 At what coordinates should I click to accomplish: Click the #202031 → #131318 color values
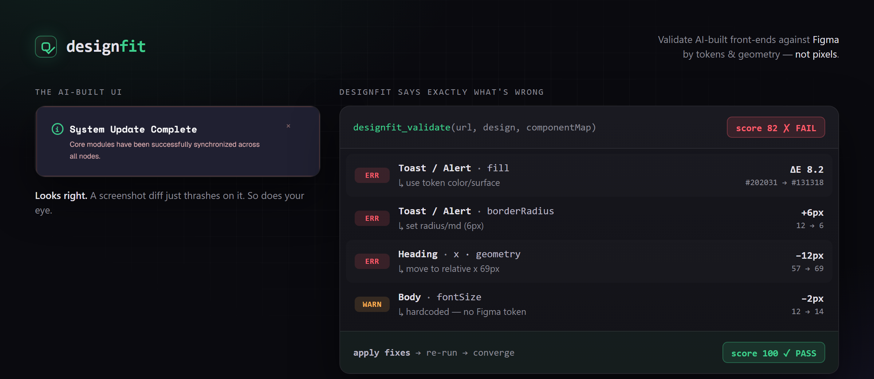click(x=784, y=183)
